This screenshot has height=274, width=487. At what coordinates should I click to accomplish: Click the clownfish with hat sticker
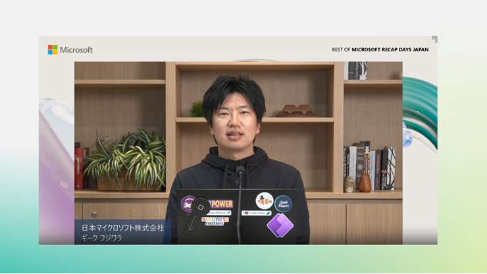click(x=264, y=200)
